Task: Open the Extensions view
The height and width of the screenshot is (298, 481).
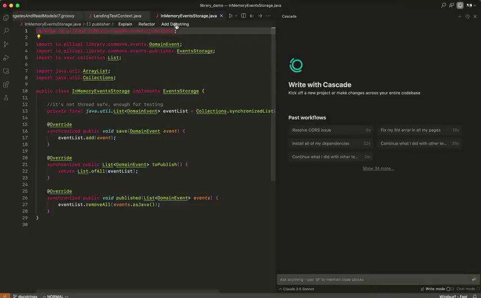Action: coord(6,84)
